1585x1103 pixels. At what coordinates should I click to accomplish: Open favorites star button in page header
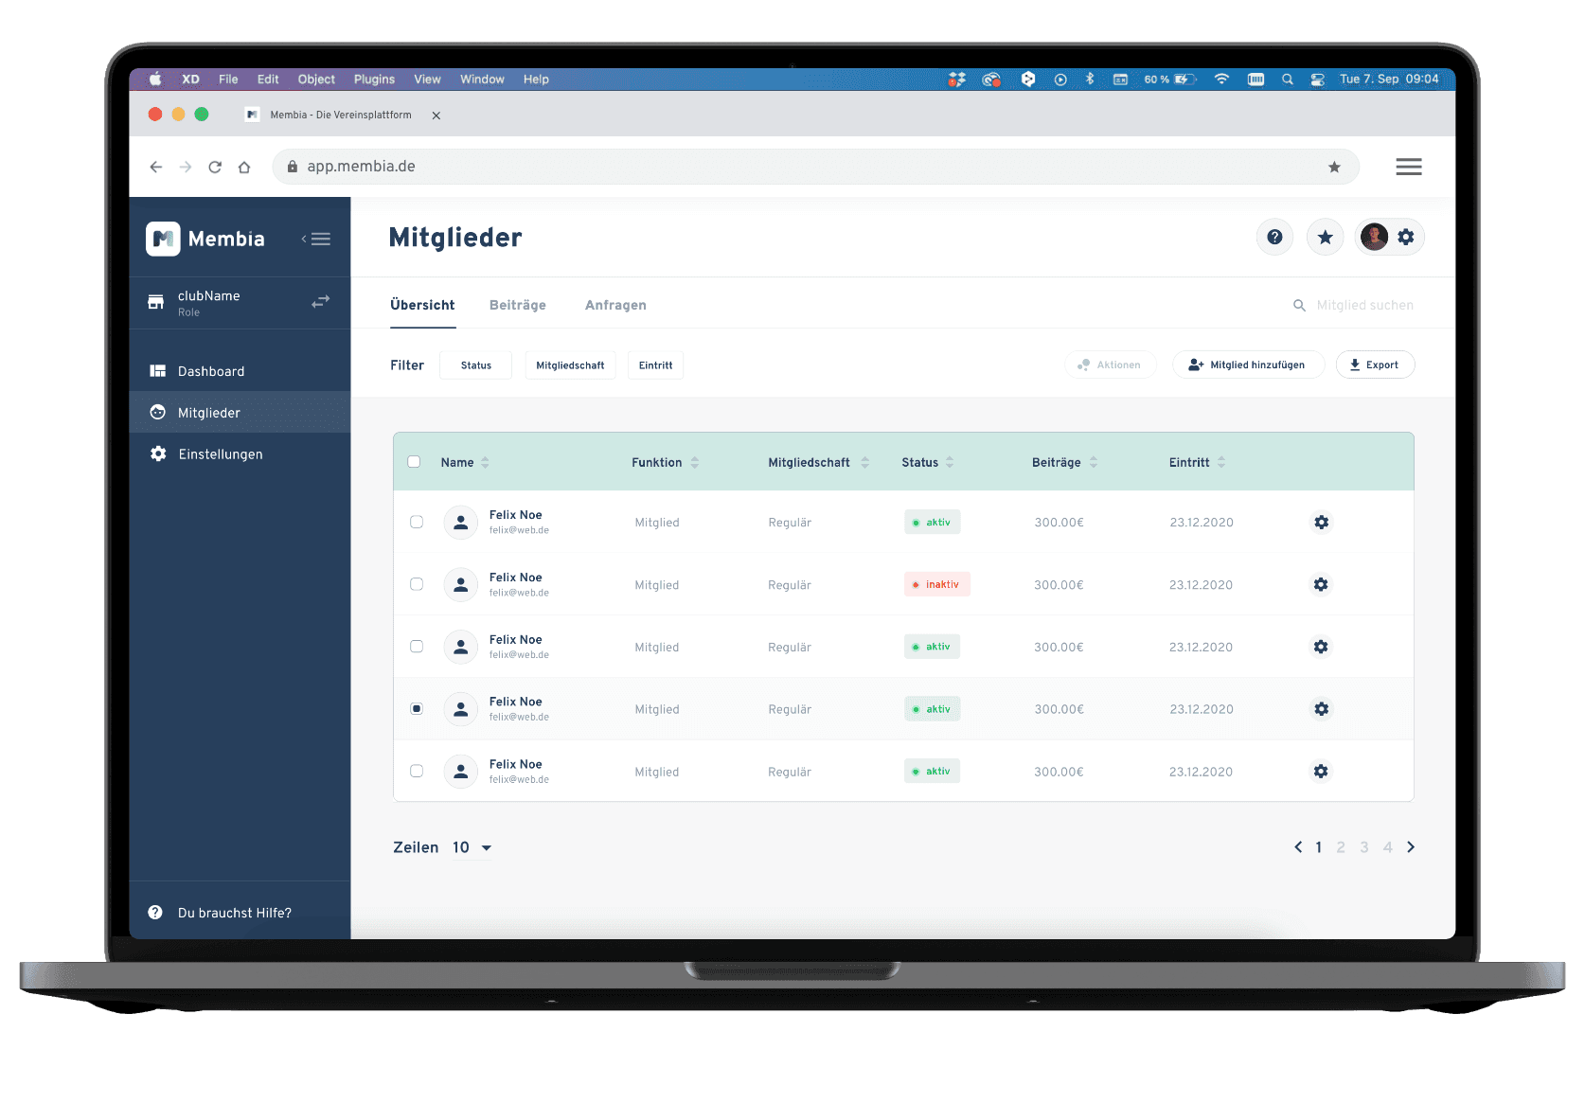click(1325, 237)
